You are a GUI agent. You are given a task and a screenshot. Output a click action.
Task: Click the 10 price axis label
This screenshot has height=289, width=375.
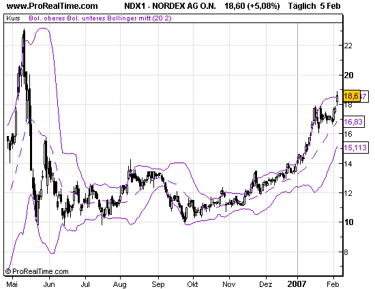tap(348, 222)
